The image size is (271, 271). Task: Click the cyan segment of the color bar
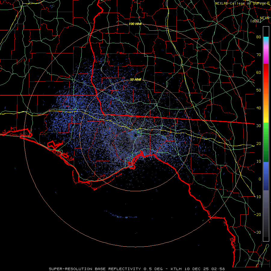266,39
